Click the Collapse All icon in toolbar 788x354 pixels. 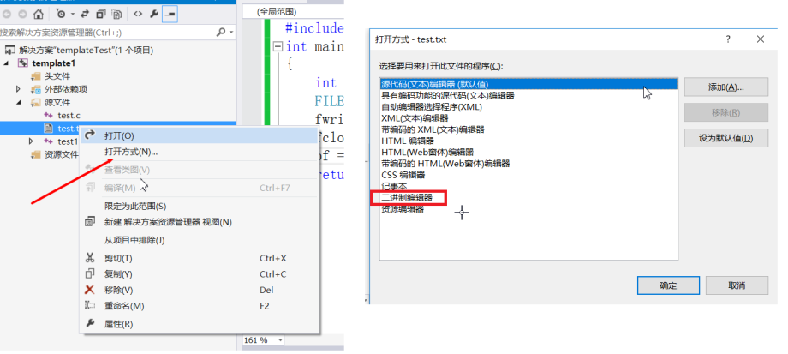[x=101, y=14]
